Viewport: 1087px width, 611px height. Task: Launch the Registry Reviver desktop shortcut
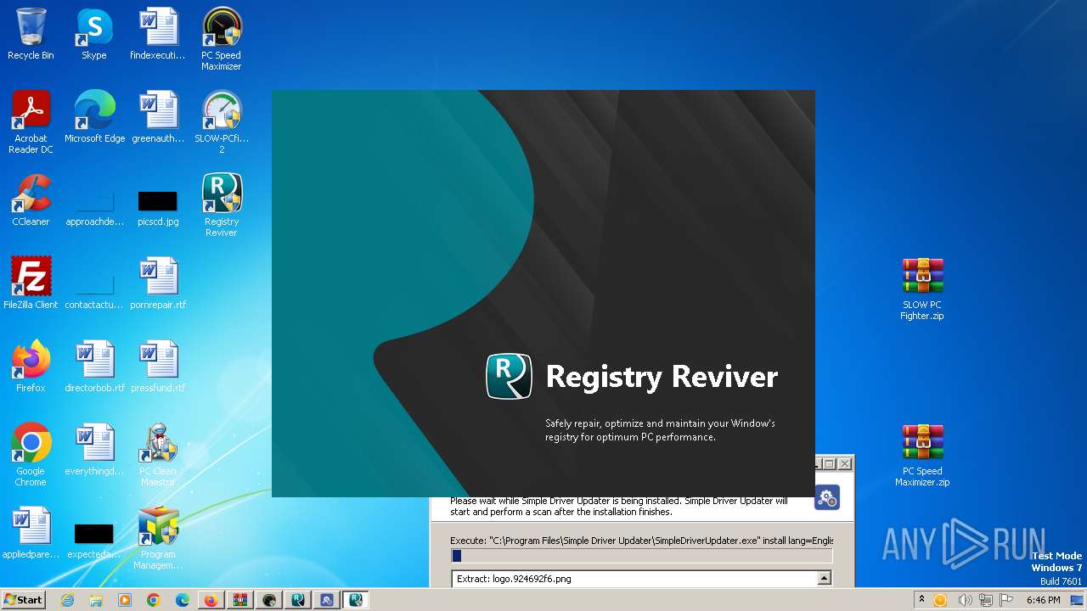[222, 205]
